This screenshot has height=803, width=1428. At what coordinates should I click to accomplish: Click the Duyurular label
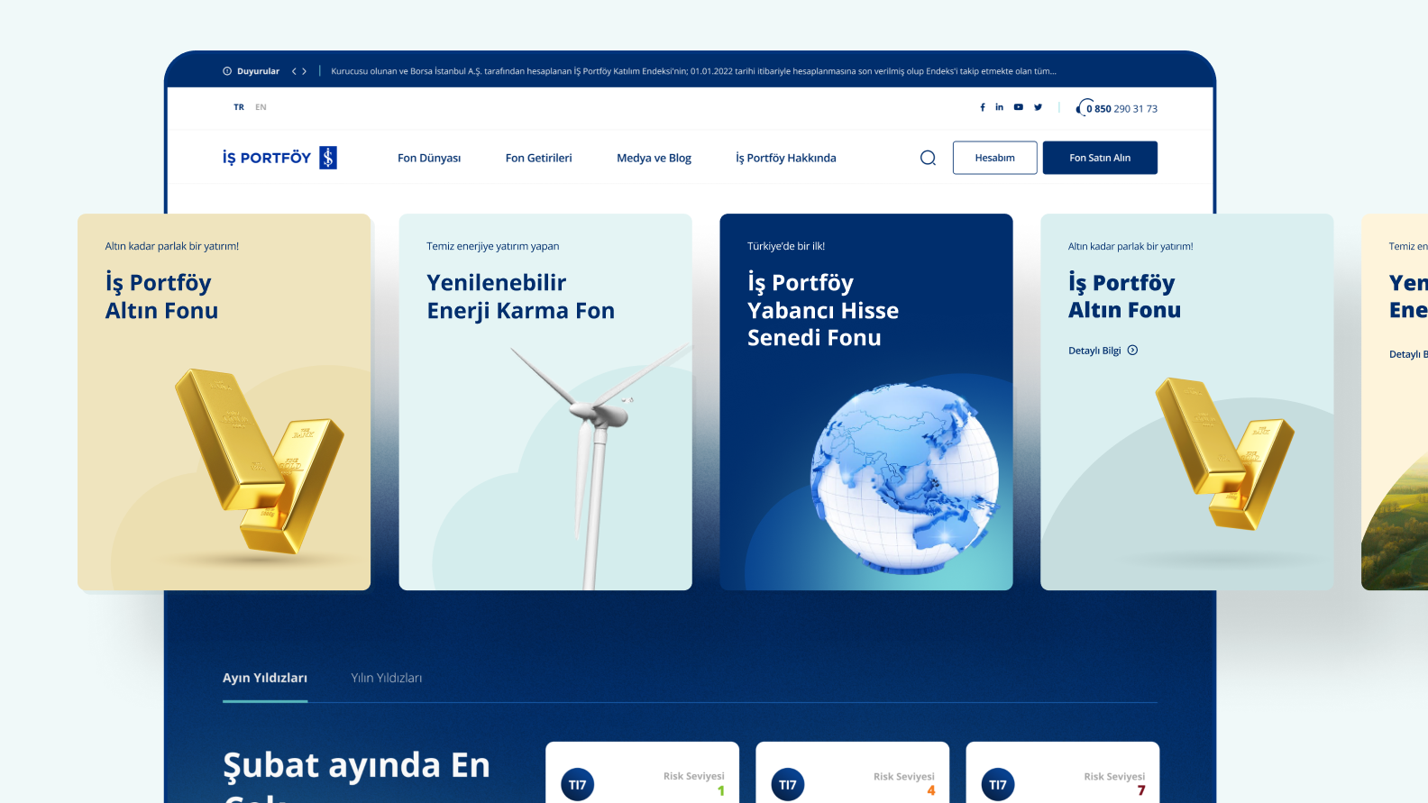(x=258, y=71)
